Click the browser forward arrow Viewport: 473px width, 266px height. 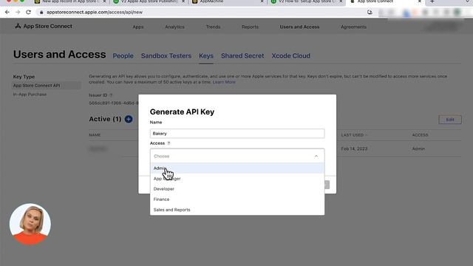(x=18, y=12)
